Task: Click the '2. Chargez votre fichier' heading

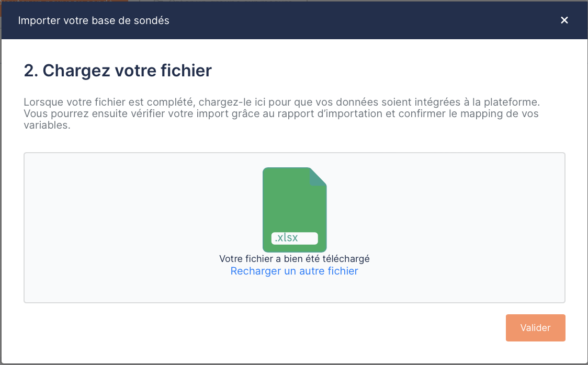Action: (x=118, y=70)
